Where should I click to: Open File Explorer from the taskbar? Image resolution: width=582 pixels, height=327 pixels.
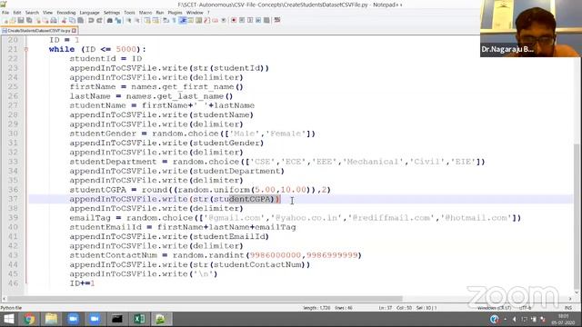click(x=51, y=319)
